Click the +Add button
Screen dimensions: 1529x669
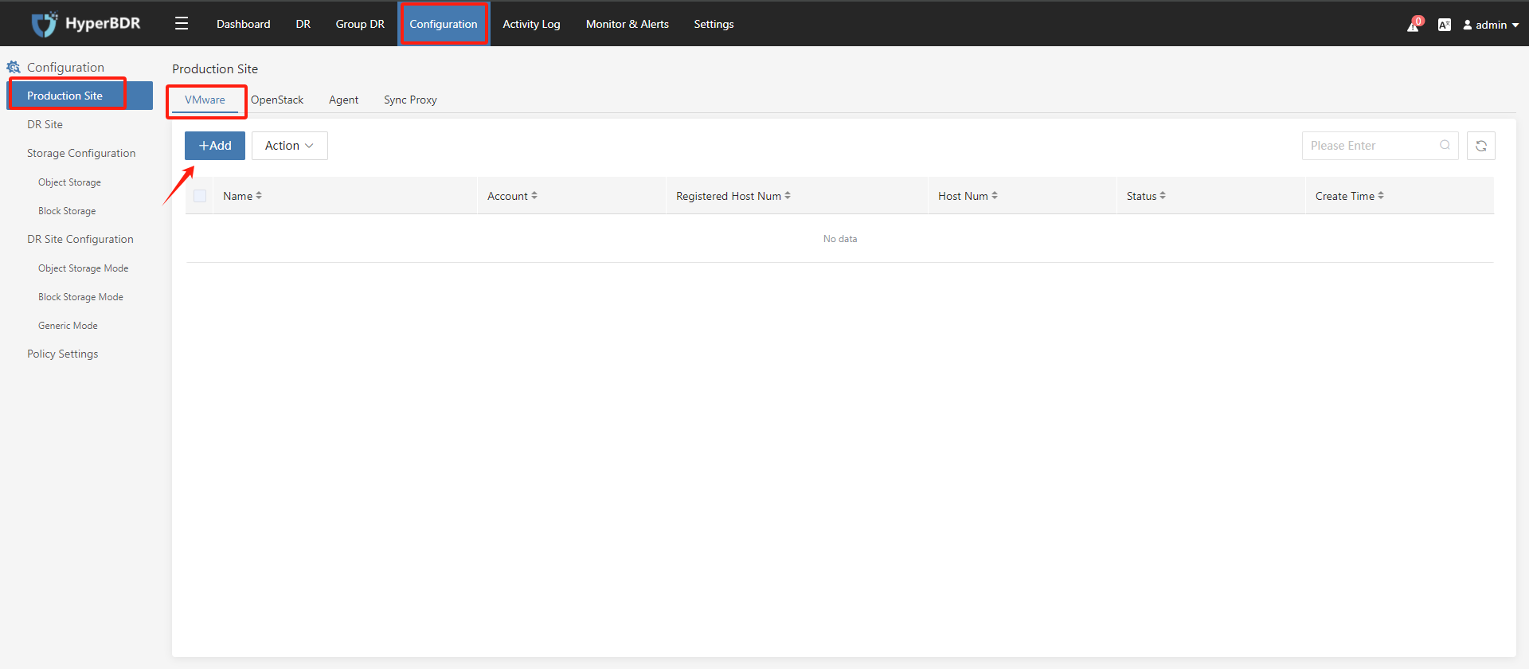(x=215, y=146)
